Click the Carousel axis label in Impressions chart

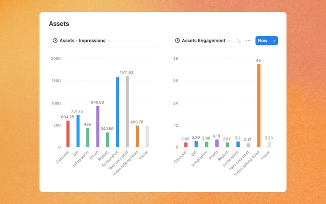point(63,157)
